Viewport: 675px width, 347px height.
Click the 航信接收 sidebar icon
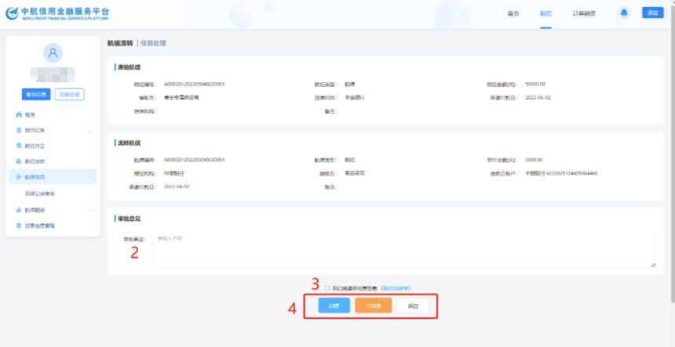tap(19, 161)
